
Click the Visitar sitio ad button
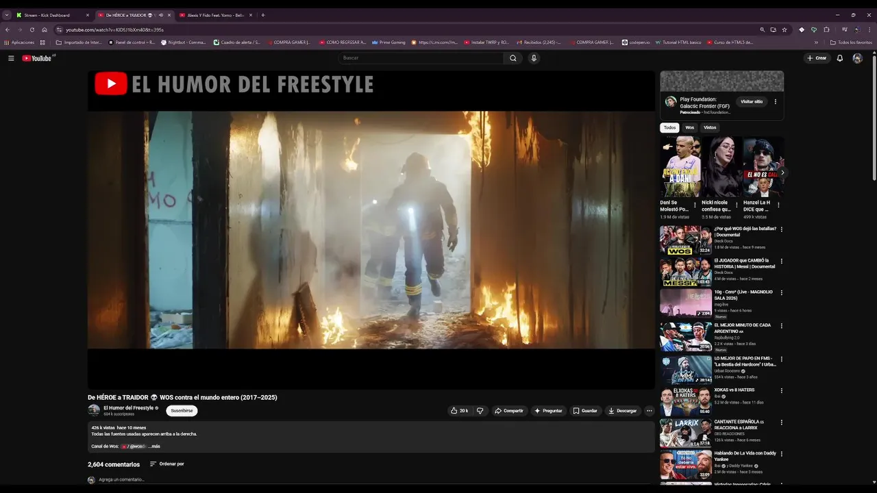[x=752, y=101]
